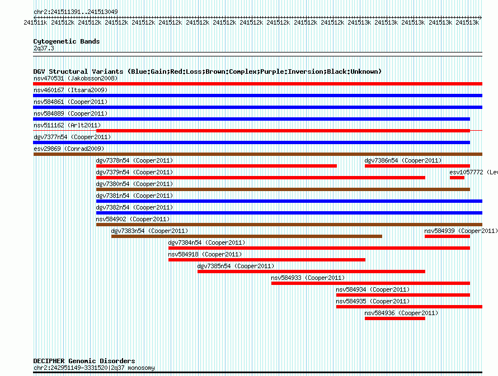This screenshot has width=498, height=376.
Task: Click the nsv470531 (Jakobsson2008) red bar
Action: click(257, 84)
